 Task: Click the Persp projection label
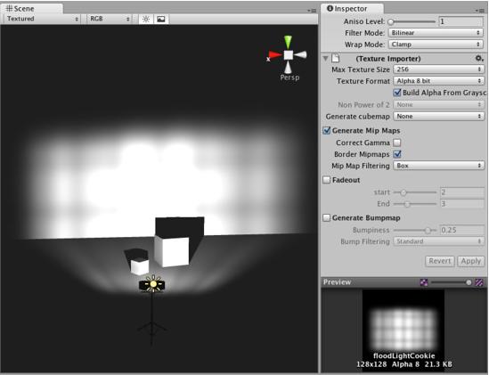[x=289, y=77]
